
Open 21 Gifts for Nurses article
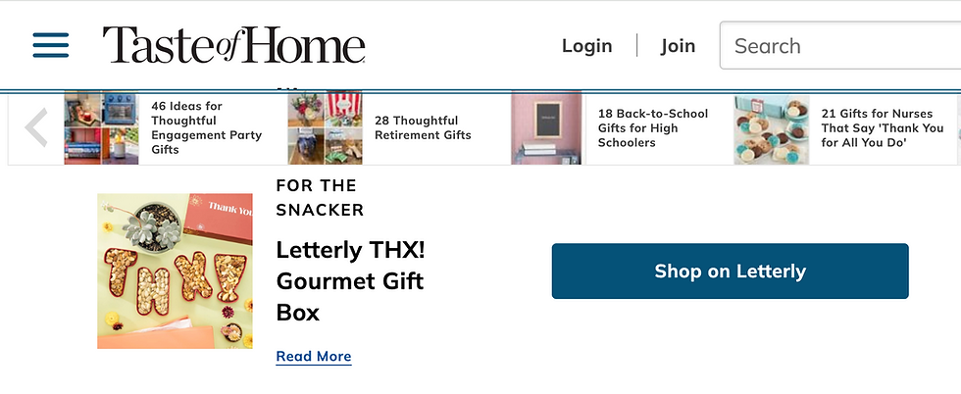882,128
